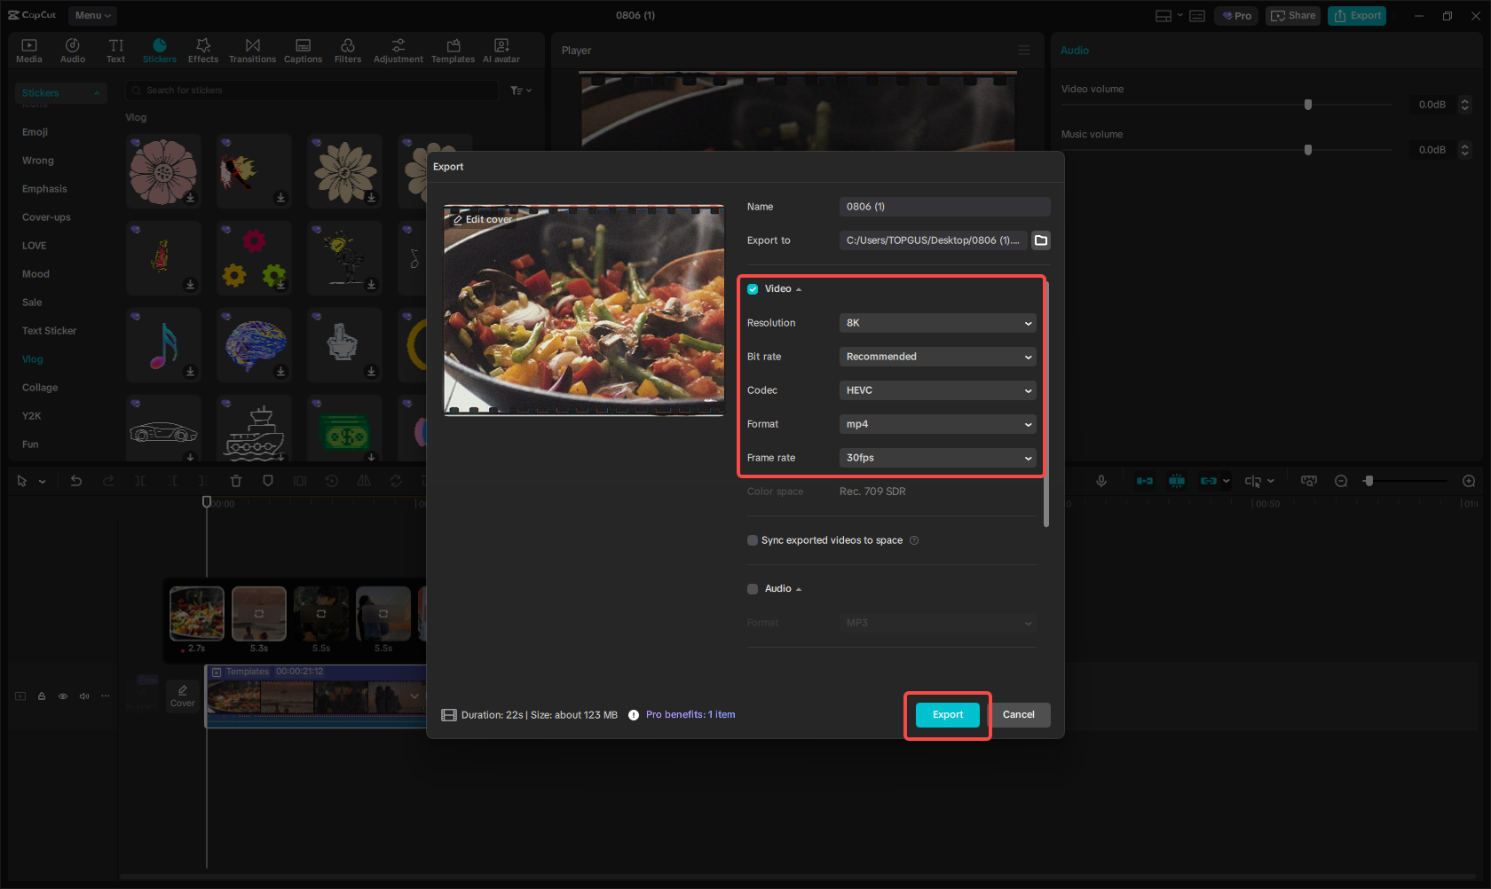
Task: Click the Name input field showing 0806 (1)
Action: (944, 206)
